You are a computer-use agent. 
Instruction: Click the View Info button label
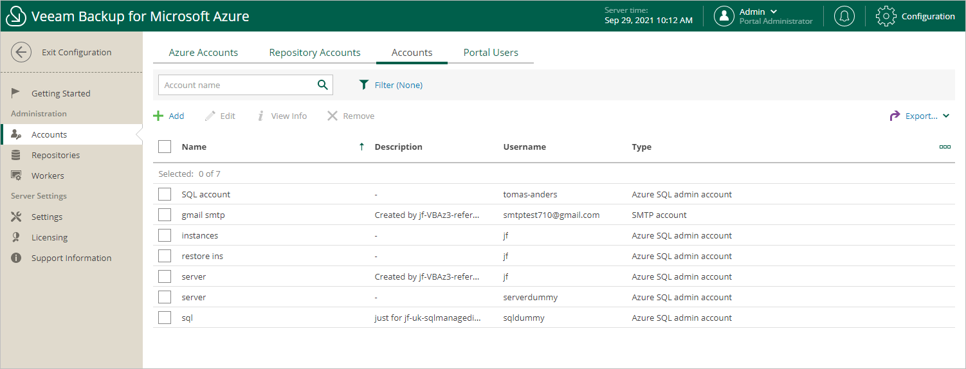tap(289, 116)
